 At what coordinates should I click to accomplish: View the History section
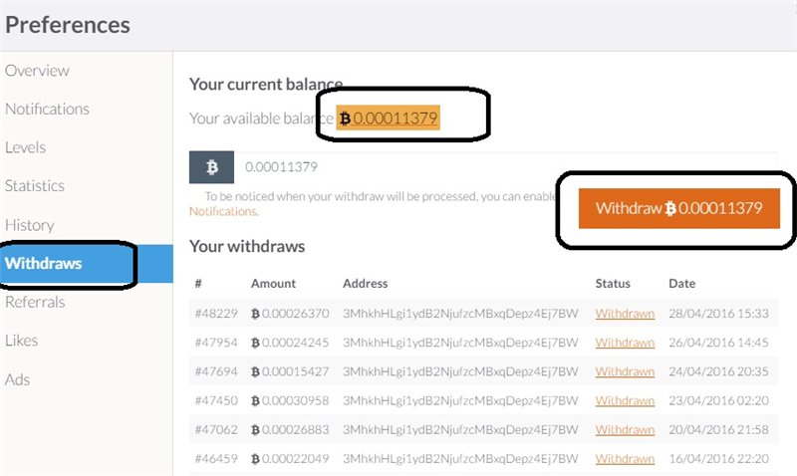pyautogui.click(x=30, y=225)
